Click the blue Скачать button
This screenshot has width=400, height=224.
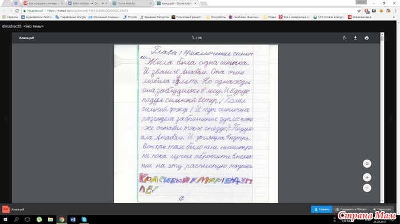click(321, 209)
